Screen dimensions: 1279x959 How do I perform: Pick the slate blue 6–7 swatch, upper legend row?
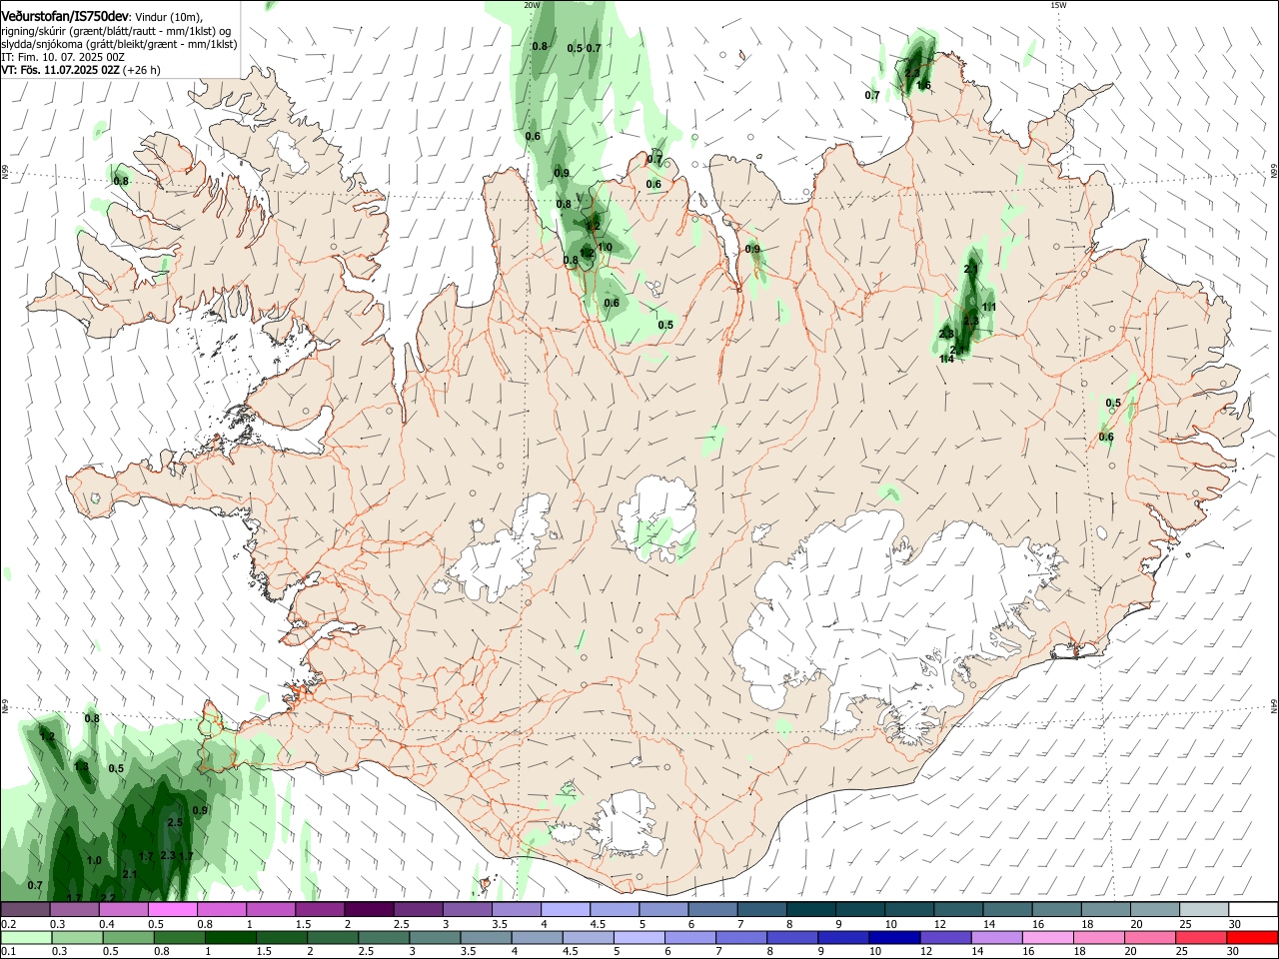tap(712, 909)
